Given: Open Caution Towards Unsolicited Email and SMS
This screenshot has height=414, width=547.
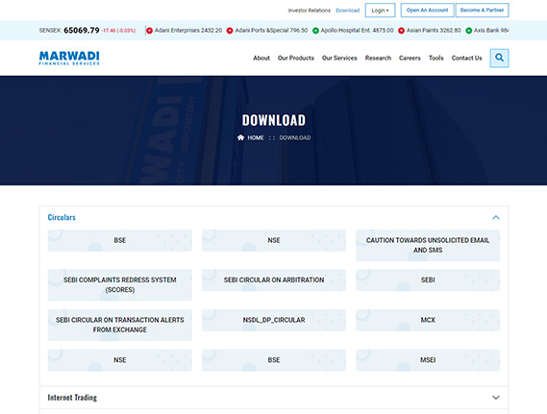Looking at the screenshot, I should [x=428, y=245].
